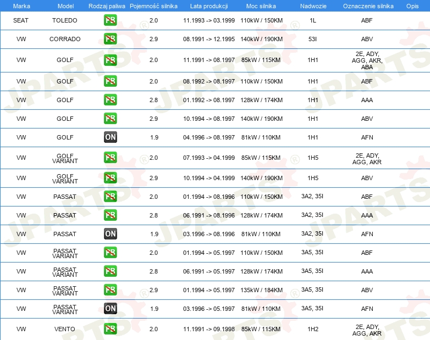This screenshot has height=340, width=430.
Task: Click the petrol icon in the PASSAT 2.8 AAA row
Action: [110, 215]
